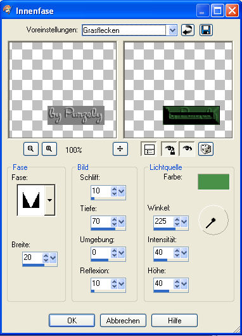Image resolution: width=242 pixels, height=336 pixels.
Task: Open the Breite slider dropdown arrow
Action: [x=53, y=258]
